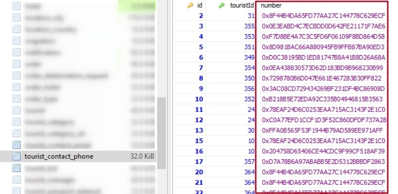The height and width of the screenshot is (194, 398).
Task: Click the touristId column header text
Action: coord(242,6)
